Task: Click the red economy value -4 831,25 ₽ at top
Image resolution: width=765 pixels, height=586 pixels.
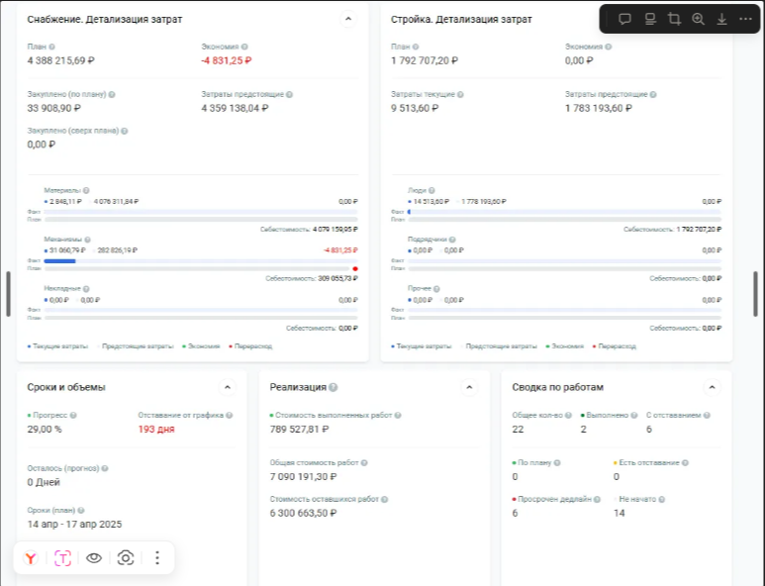Action: pos(227,61)
